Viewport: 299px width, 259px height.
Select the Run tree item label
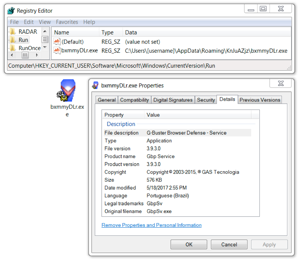[x=23, y=40]
